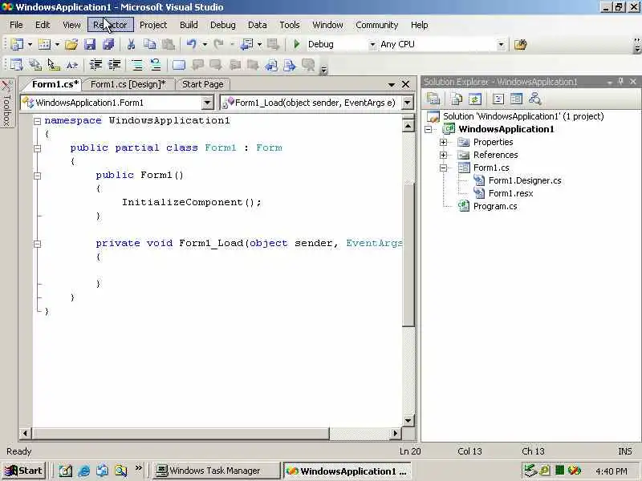Image resolution: width=642 pixels, height=481 pixels.
Task: Collapse the Form1_Load method region
Action: (37, 244)
